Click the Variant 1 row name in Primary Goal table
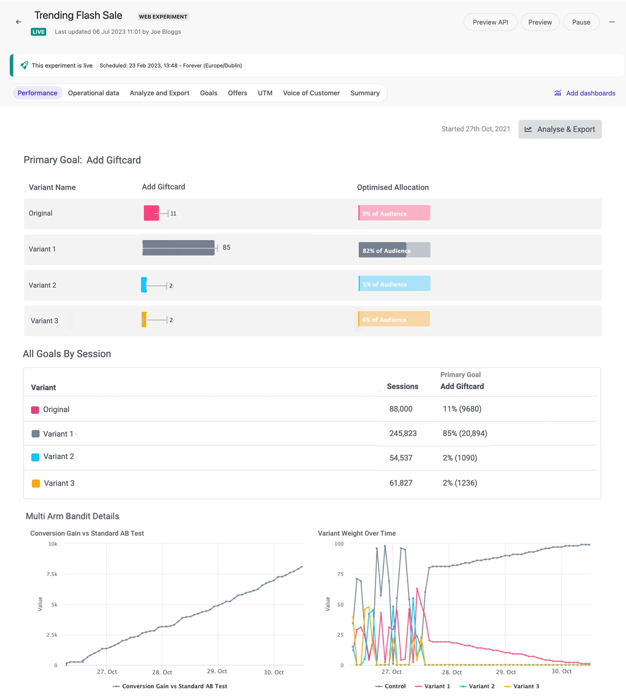 click(42, 249)
